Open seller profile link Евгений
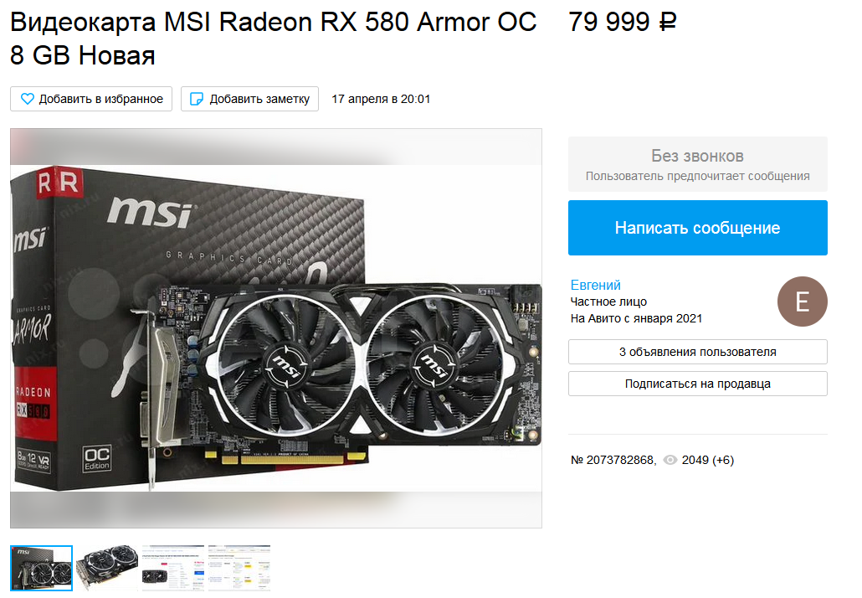This screenshot has width=862, height=598. point(595,285)
